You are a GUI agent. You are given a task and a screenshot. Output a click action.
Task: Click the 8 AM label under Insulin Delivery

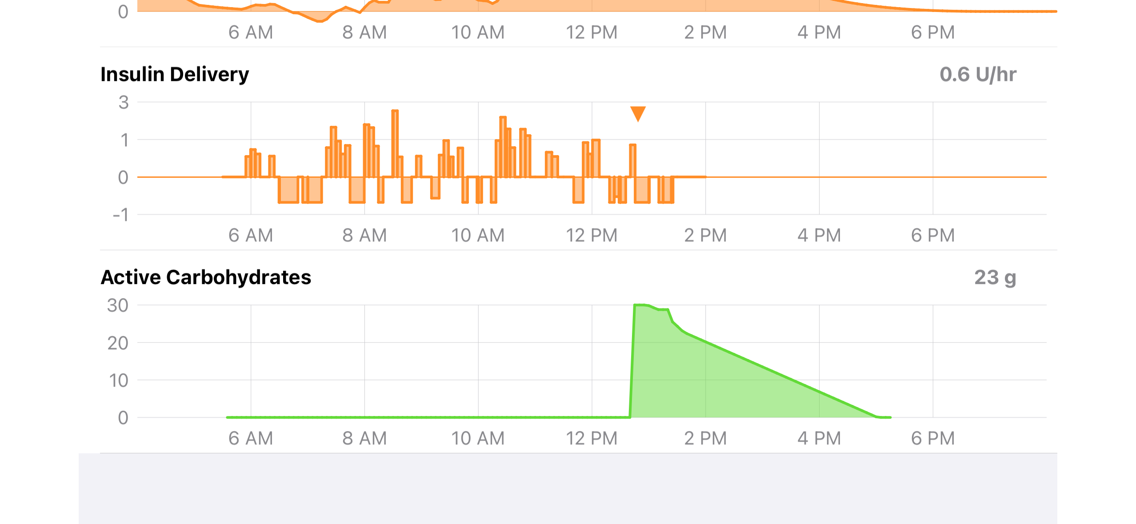[364, 235]
